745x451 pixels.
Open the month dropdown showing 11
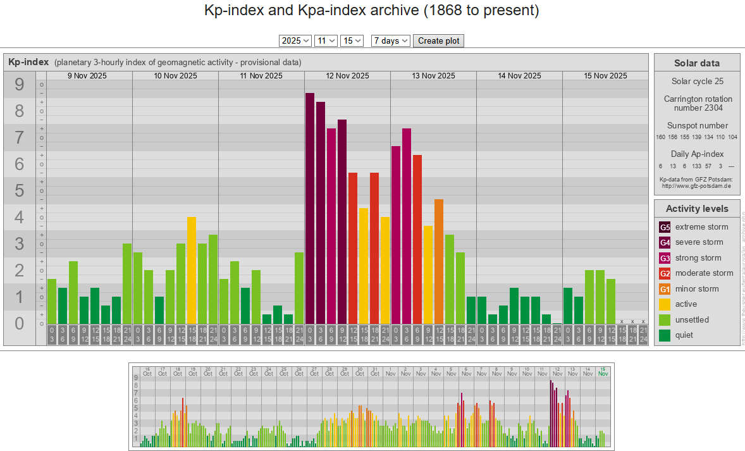click(326, 40)
